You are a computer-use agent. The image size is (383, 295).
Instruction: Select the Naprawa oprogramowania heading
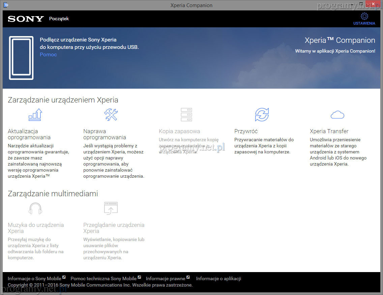click(x=105, y=134)
